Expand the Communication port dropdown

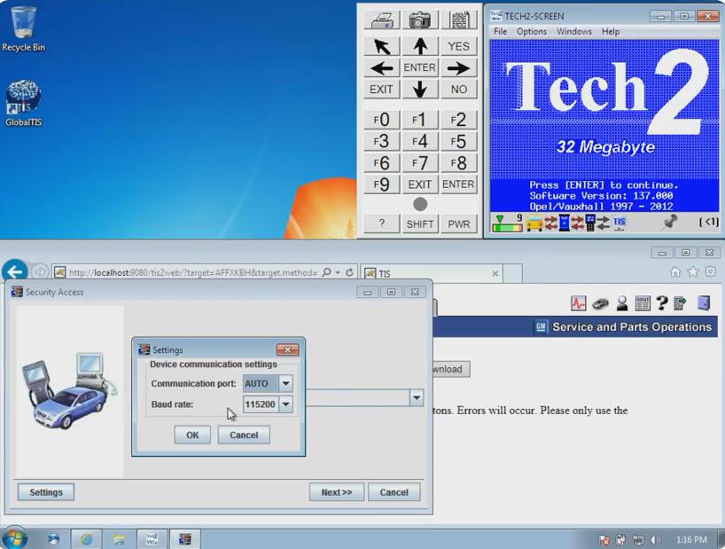285,383
